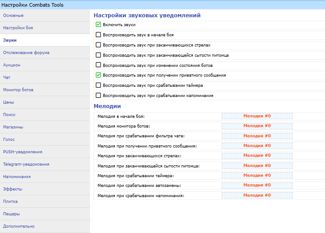The height and width of the screenshot is (233, 325).
Task: Switch to "Настройки боя" section
Action: pyautogui.click(x=18, y=28)
